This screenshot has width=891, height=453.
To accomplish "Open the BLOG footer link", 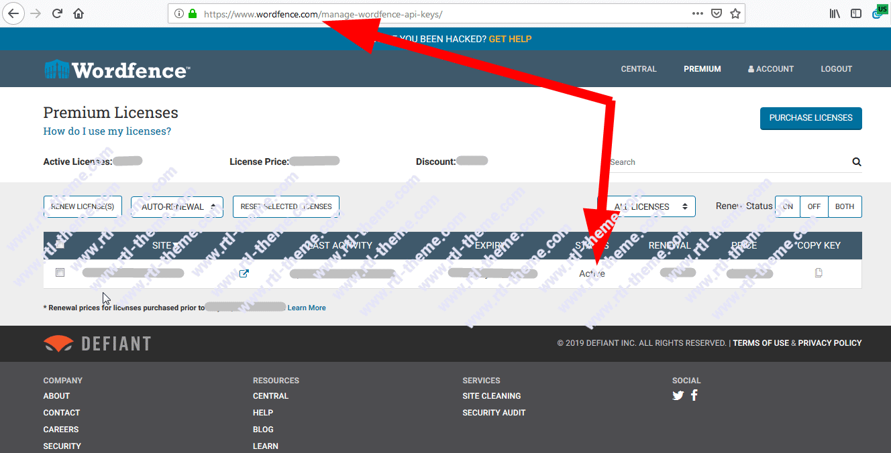I will tap(263, 430).
